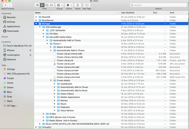Screen dimensions: 189x129
Task: Sort by the Kind column
Action: click(178, 13)
